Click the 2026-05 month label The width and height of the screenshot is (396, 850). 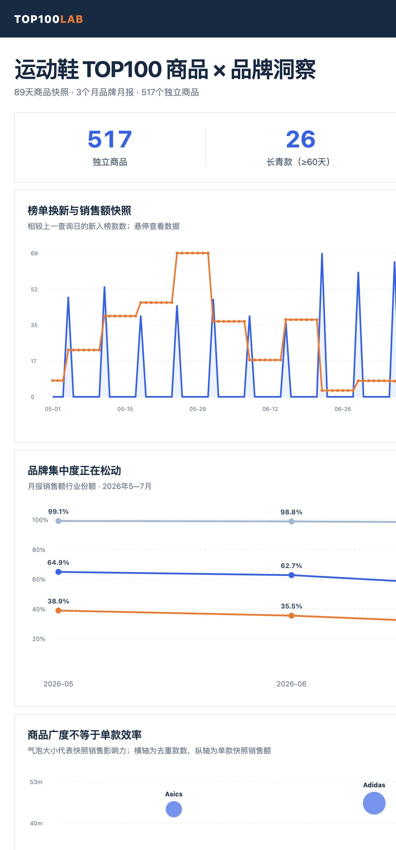click(x=58, y=684)
